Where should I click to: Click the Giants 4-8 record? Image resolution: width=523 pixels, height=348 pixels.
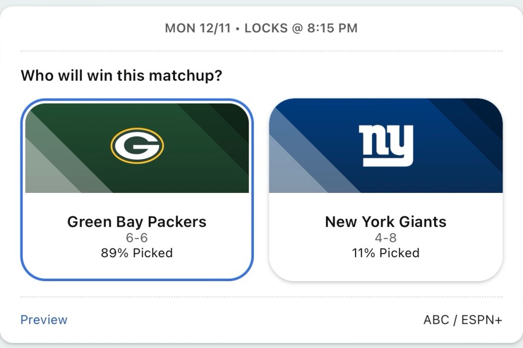click(x=386, y=238)
